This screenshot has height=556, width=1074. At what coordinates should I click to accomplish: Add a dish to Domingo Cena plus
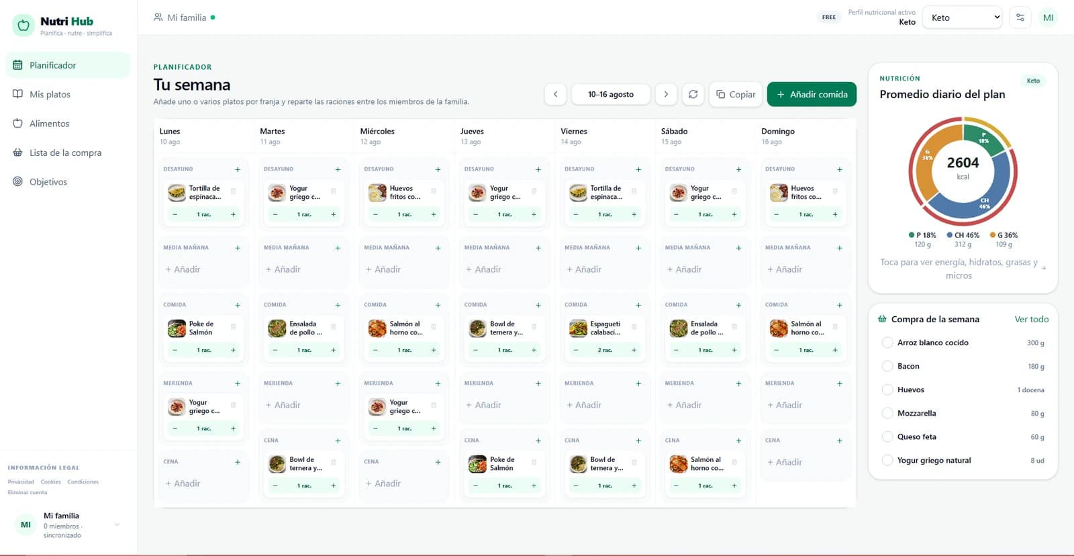click(840, 441)
